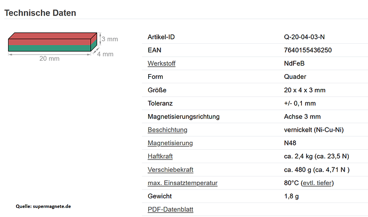The image size is (368, 217).
Task: Click the Quelle: supermagnete.de caption
Action: click(43, 206)
